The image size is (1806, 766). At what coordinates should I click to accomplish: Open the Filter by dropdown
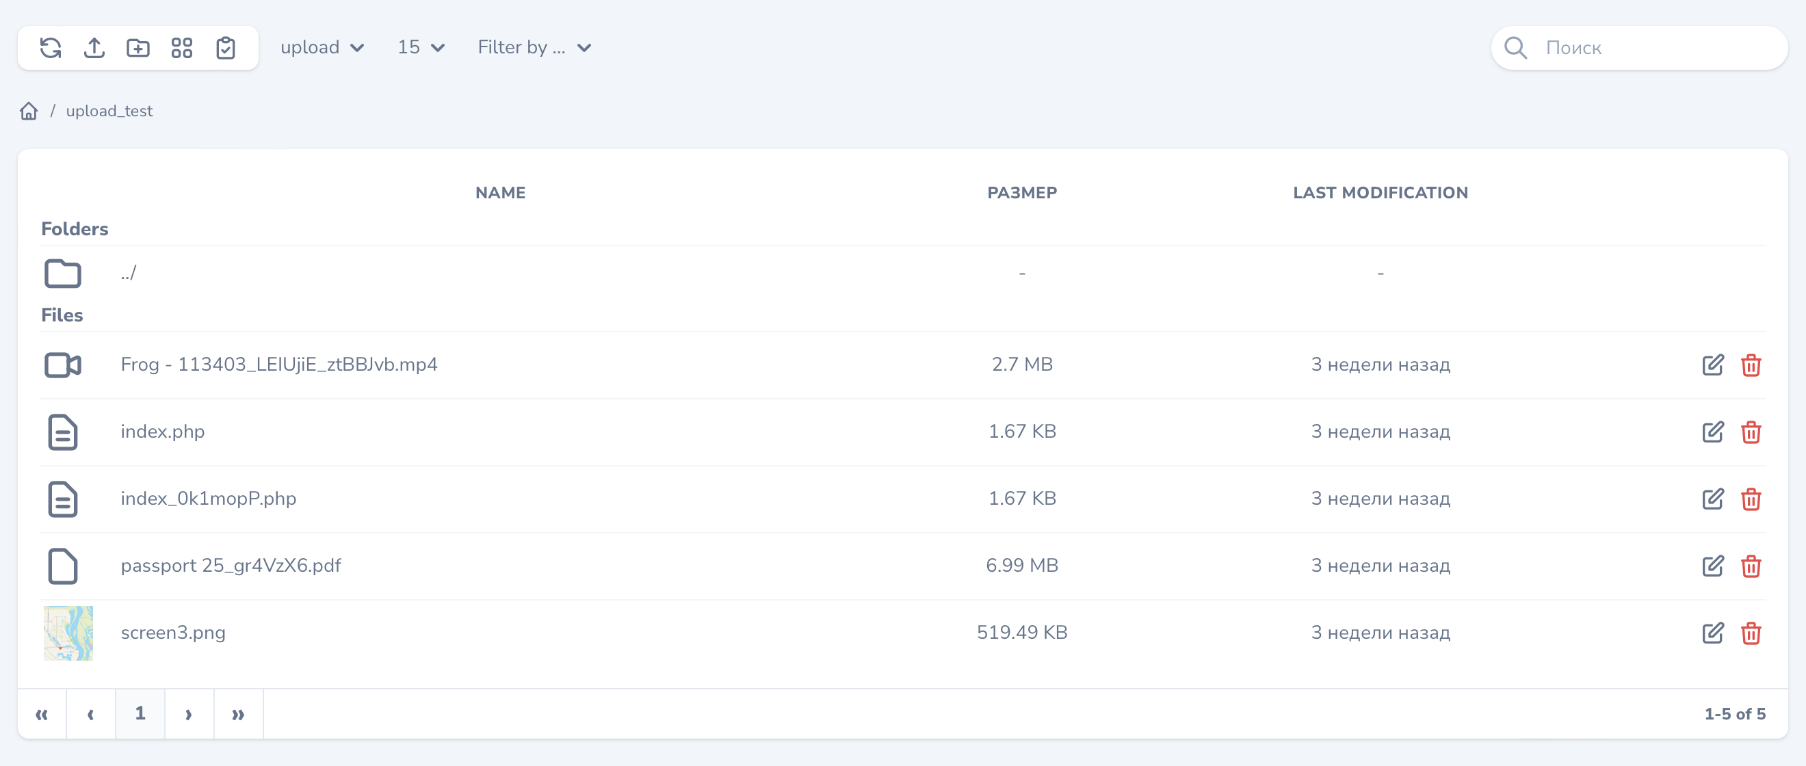pyautogui.click(x=534, y=48)
